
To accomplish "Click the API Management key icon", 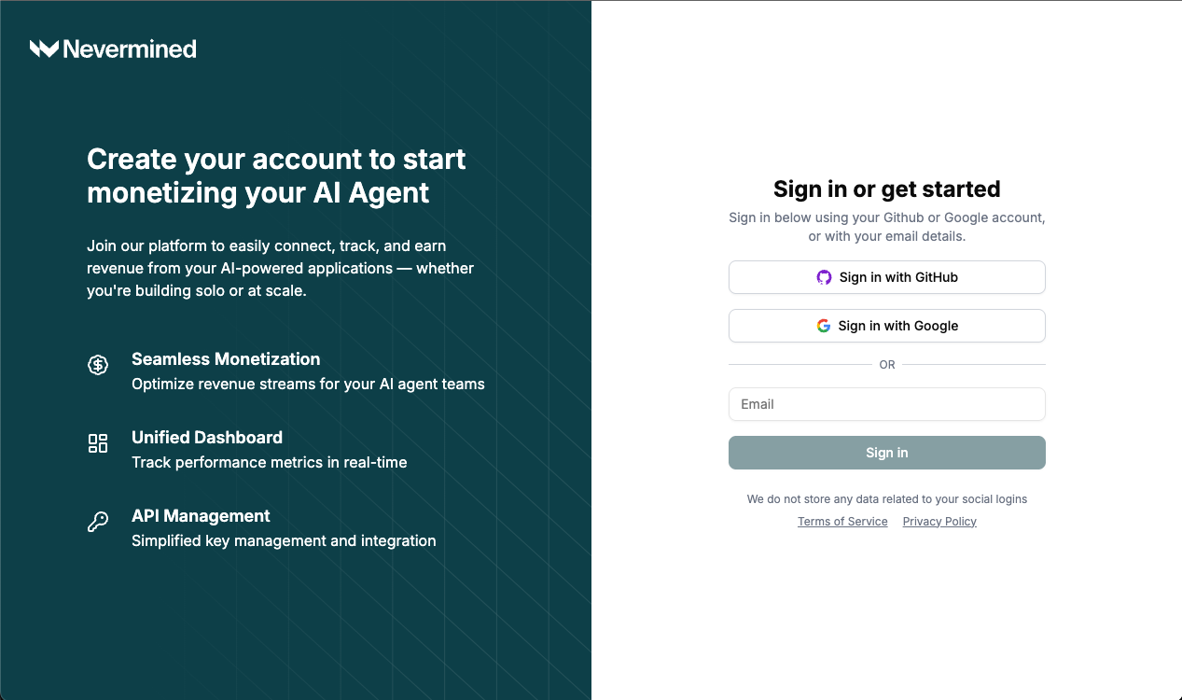I will tap(98, 522).
